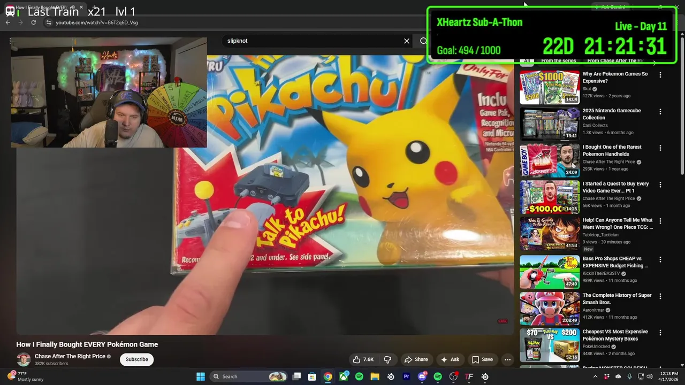Open the Ask button under the video
This screenshot has width=685, height=385.
[x=450, y=359]
